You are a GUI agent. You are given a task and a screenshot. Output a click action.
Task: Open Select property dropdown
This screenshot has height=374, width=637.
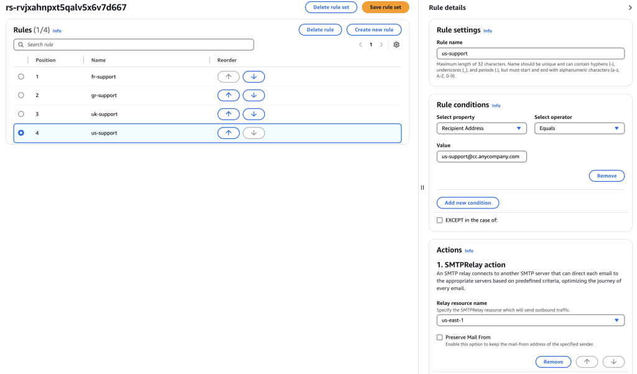coord(481,128)
